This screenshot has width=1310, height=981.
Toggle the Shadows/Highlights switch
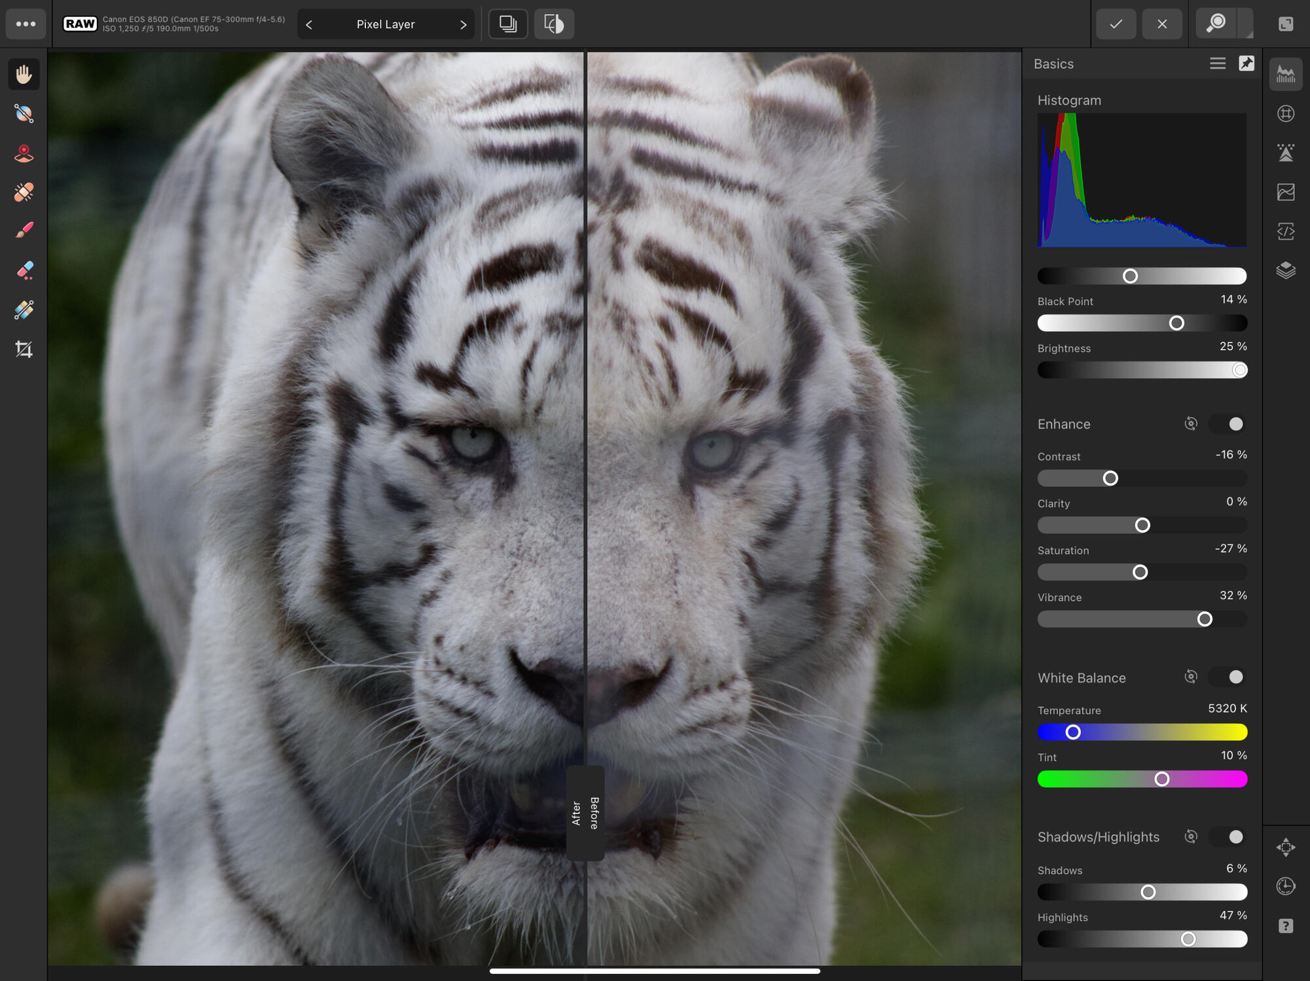click(1229, 837)
